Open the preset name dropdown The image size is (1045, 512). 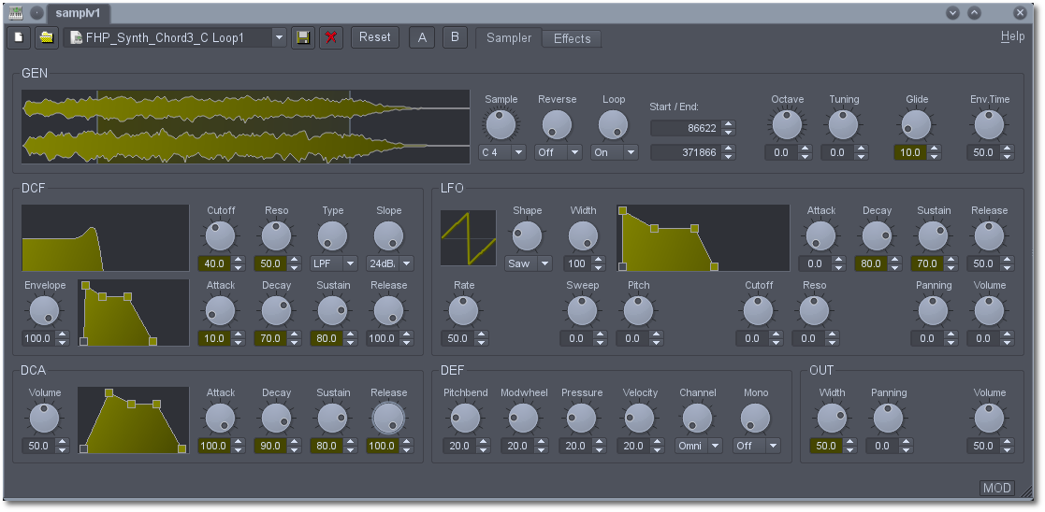[278, 37]
